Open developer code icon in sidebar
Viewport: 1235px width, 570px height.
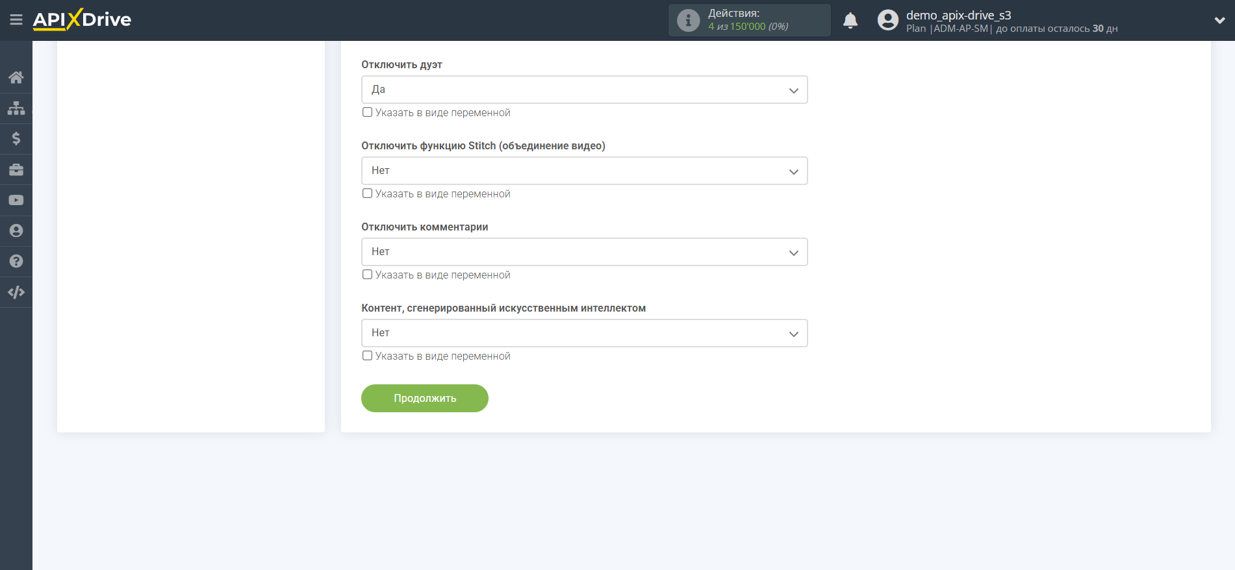(x=16, y=292)
